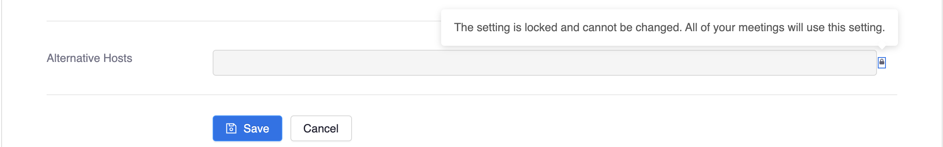
Task: Click the locked setting tooltip message
Action: 669,28
